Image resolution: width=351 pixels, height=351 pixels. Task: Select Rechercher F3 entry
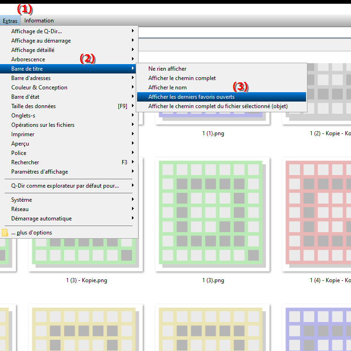[x=69, y=162]
